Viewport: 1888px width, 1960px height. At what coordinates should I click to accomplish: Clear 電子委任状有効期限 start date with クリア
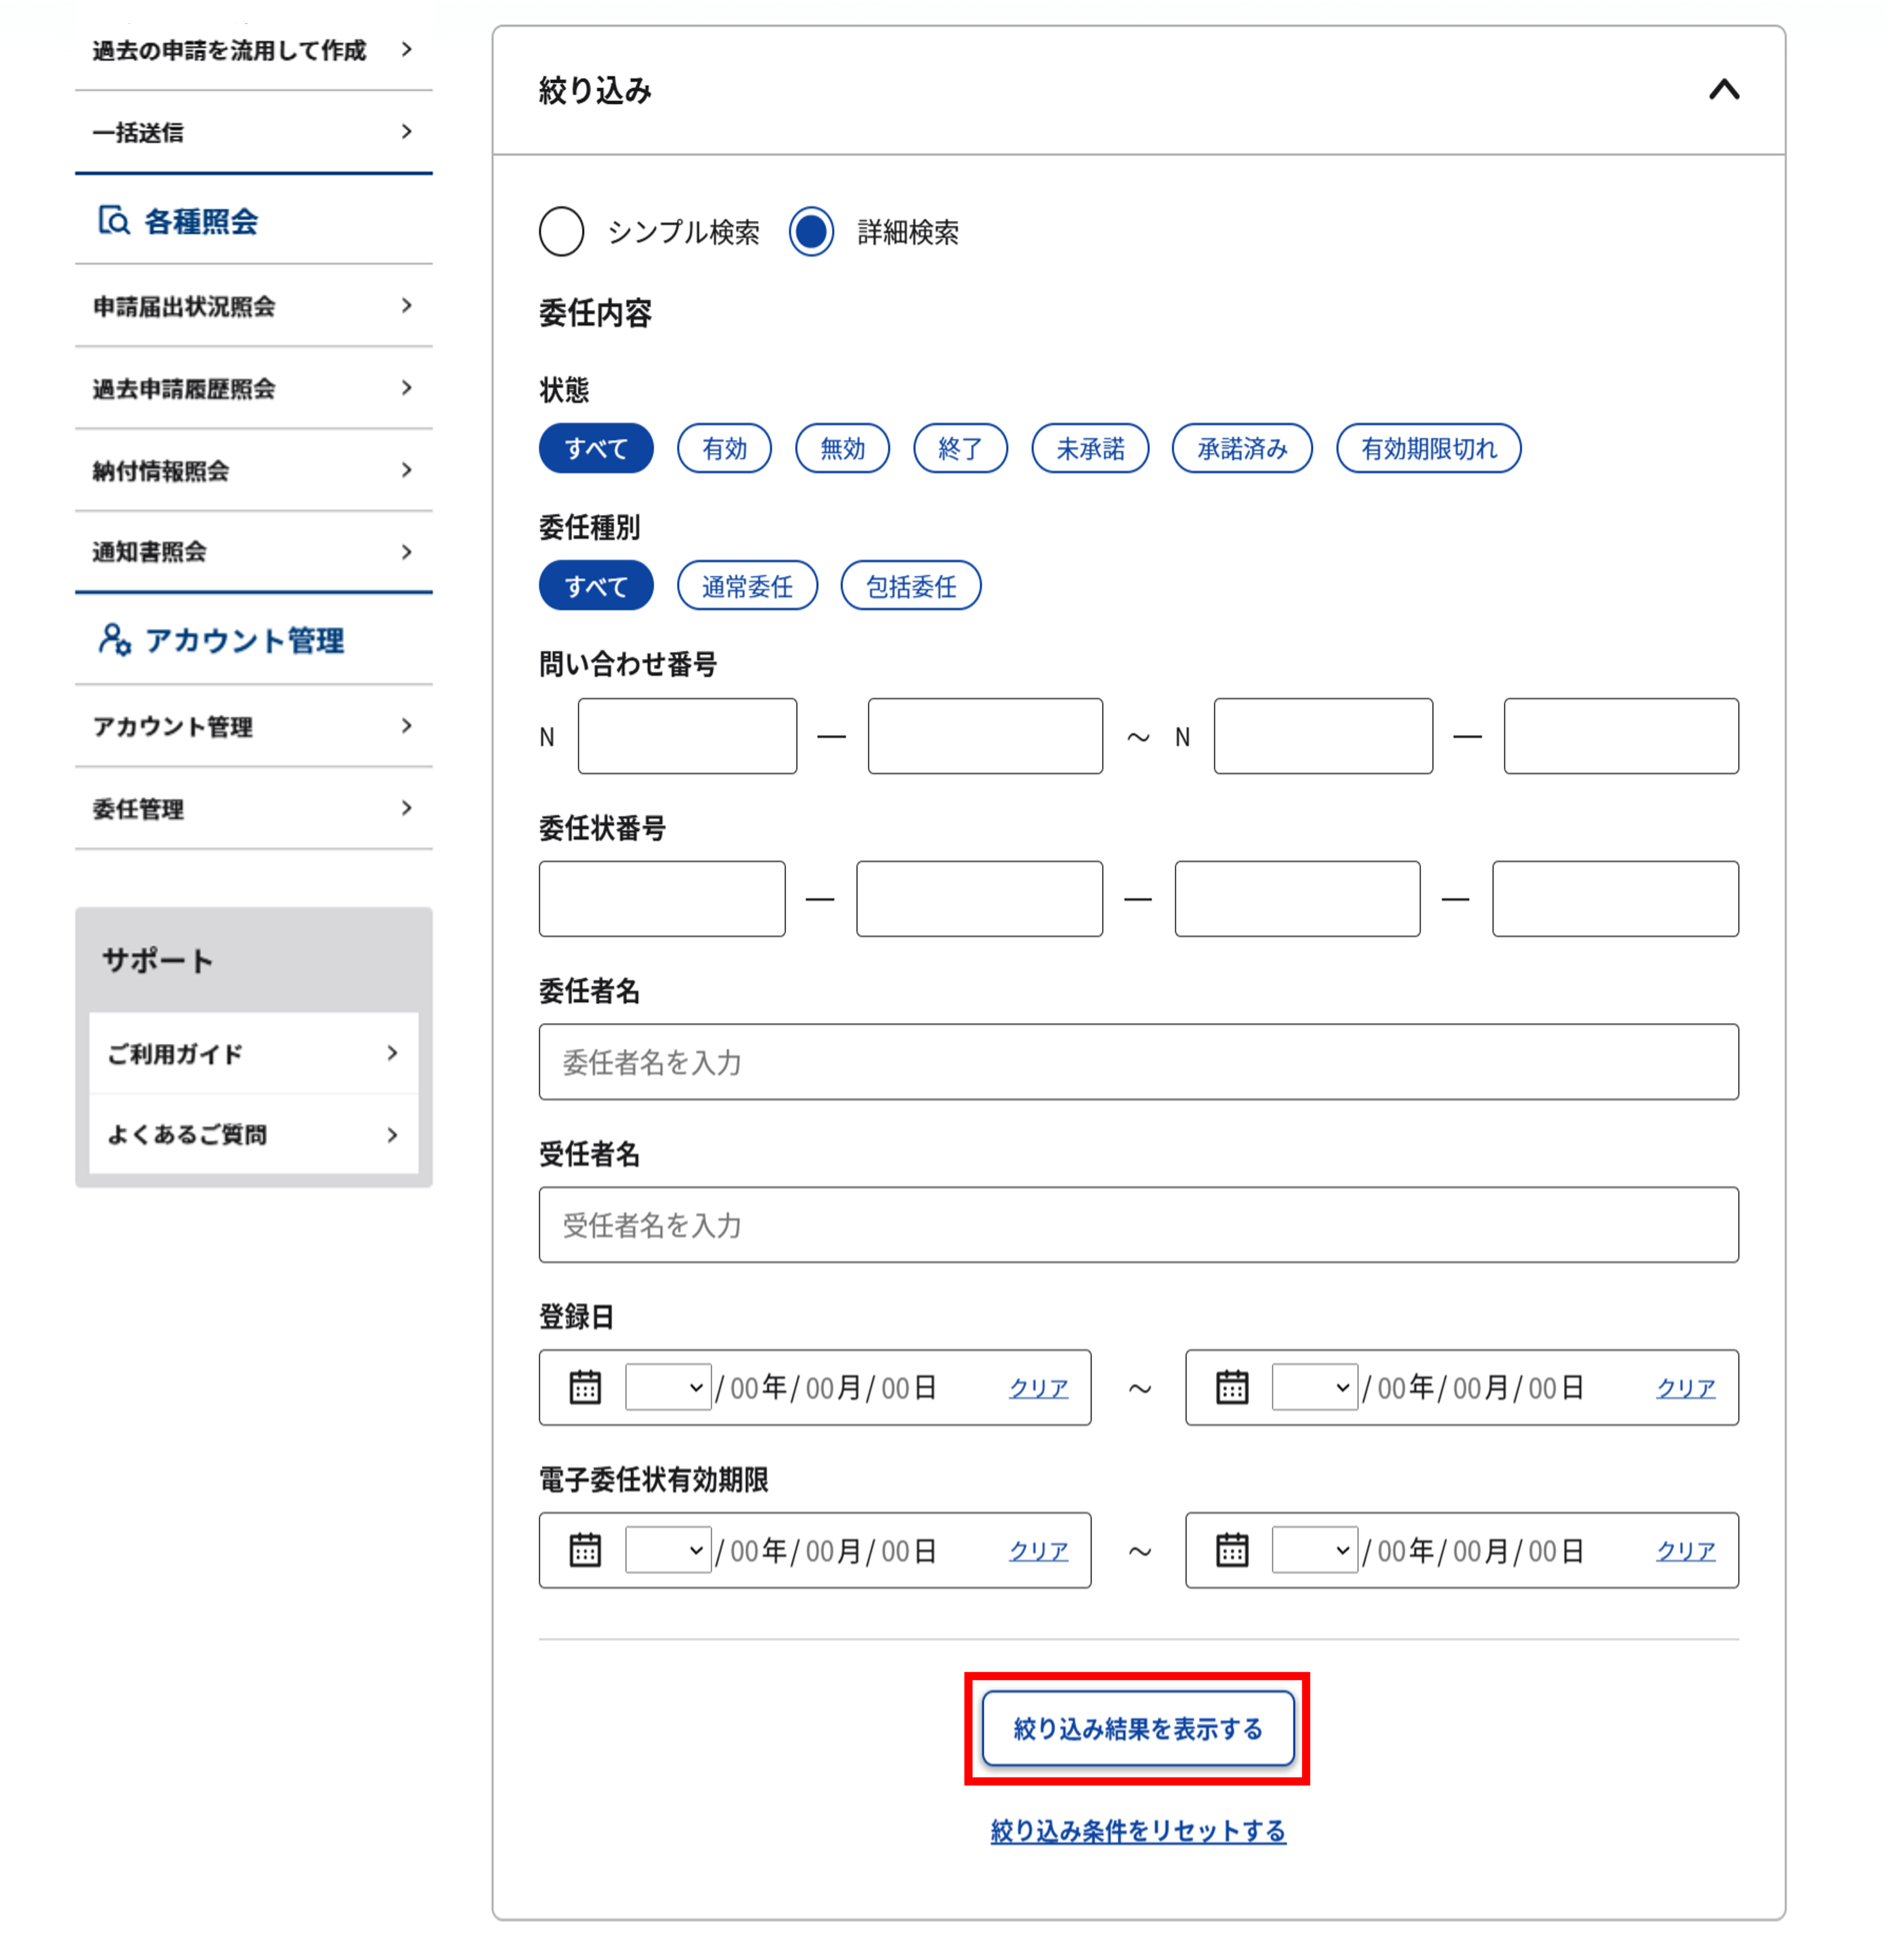click(x=1039, y=1551)
